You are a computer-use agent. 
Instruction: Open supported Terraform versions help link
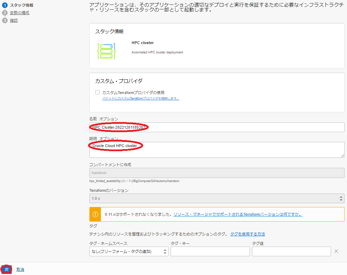click(238, 215)
